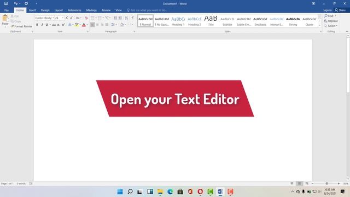Save the document from quick access toolbar
The image size is (350, 197).
(6, 4)
